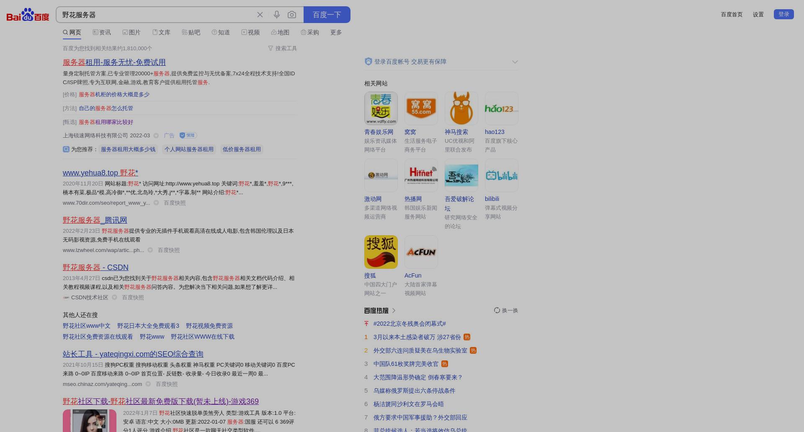Open the 文库 tab
This screenshot has width=804, height=432.
[x=161, y=32]
